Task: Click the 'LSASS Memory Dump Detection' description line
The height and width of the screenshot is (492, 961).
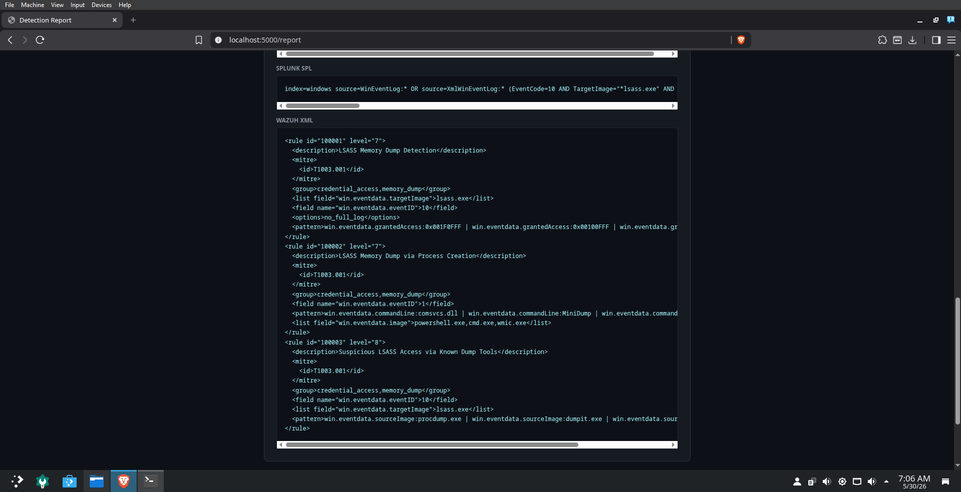Action: click(x=389, y=150)
